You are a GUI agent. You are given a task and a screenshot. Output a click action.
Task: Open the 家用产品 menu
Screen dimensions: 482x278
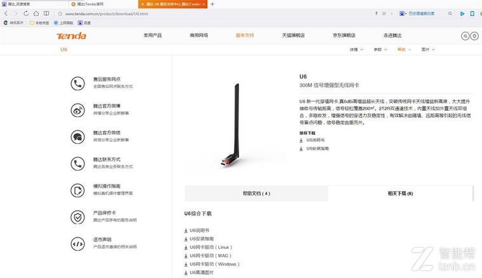[153, 35]
